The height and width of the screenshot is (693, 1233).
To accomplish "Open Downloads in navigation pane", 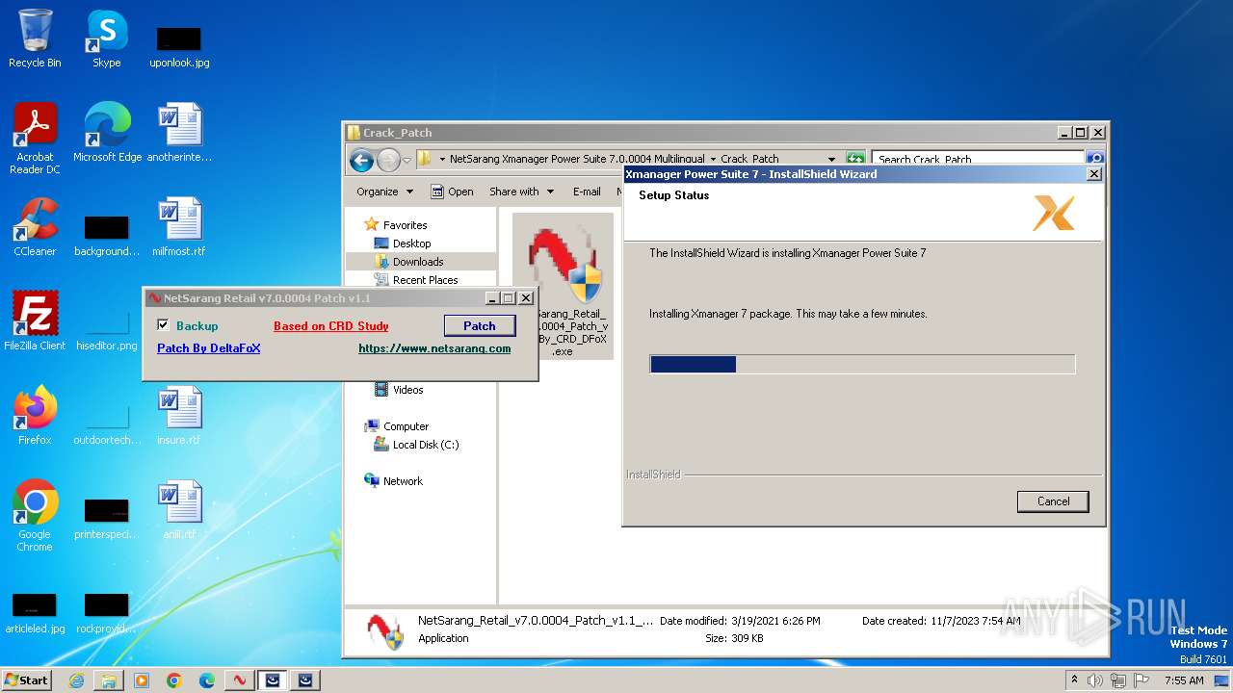I will [x=418, y=262].
